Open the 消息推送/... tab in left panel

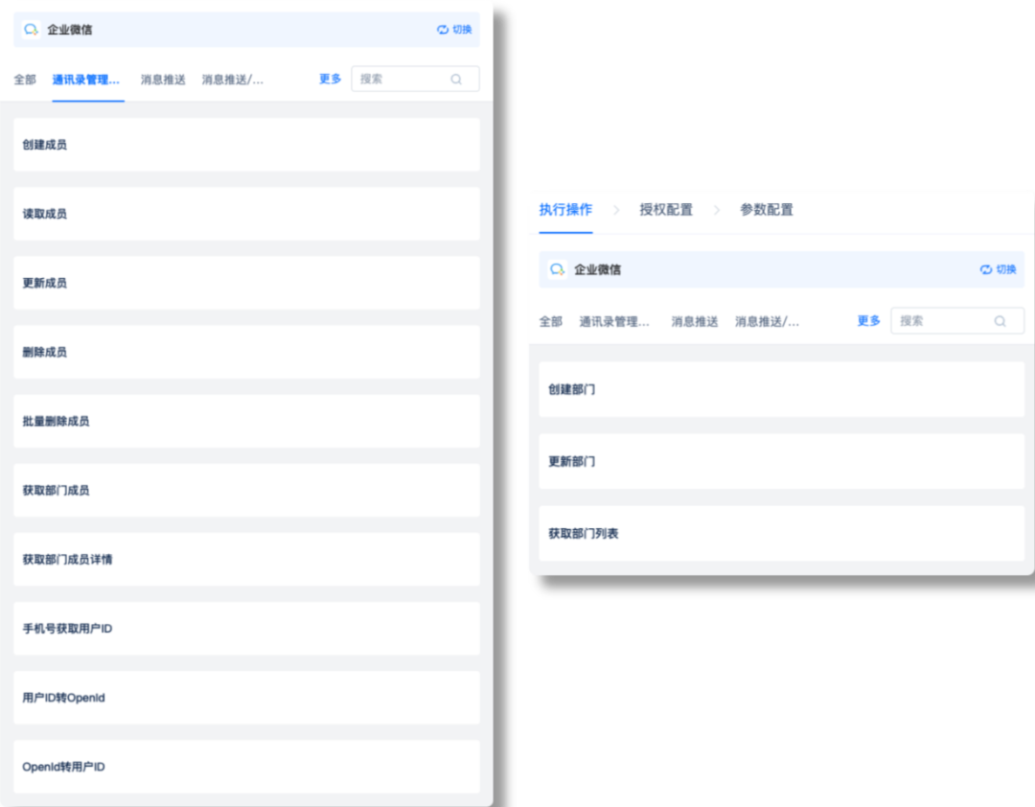tap(232, 80)
